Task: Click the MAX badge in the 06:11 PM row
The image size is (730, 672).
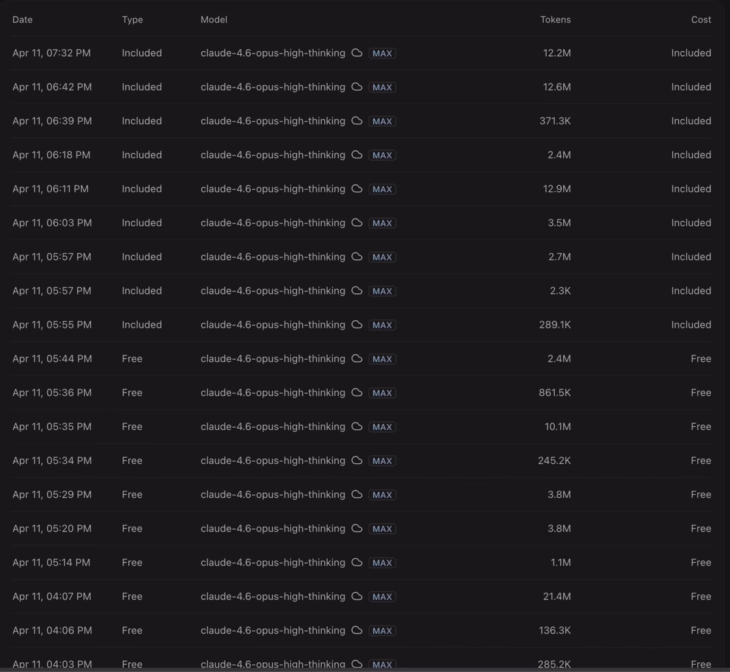Action: coord(382,189)
